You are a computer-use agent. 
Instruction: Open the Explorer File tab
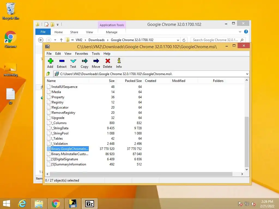pos(43,32)
